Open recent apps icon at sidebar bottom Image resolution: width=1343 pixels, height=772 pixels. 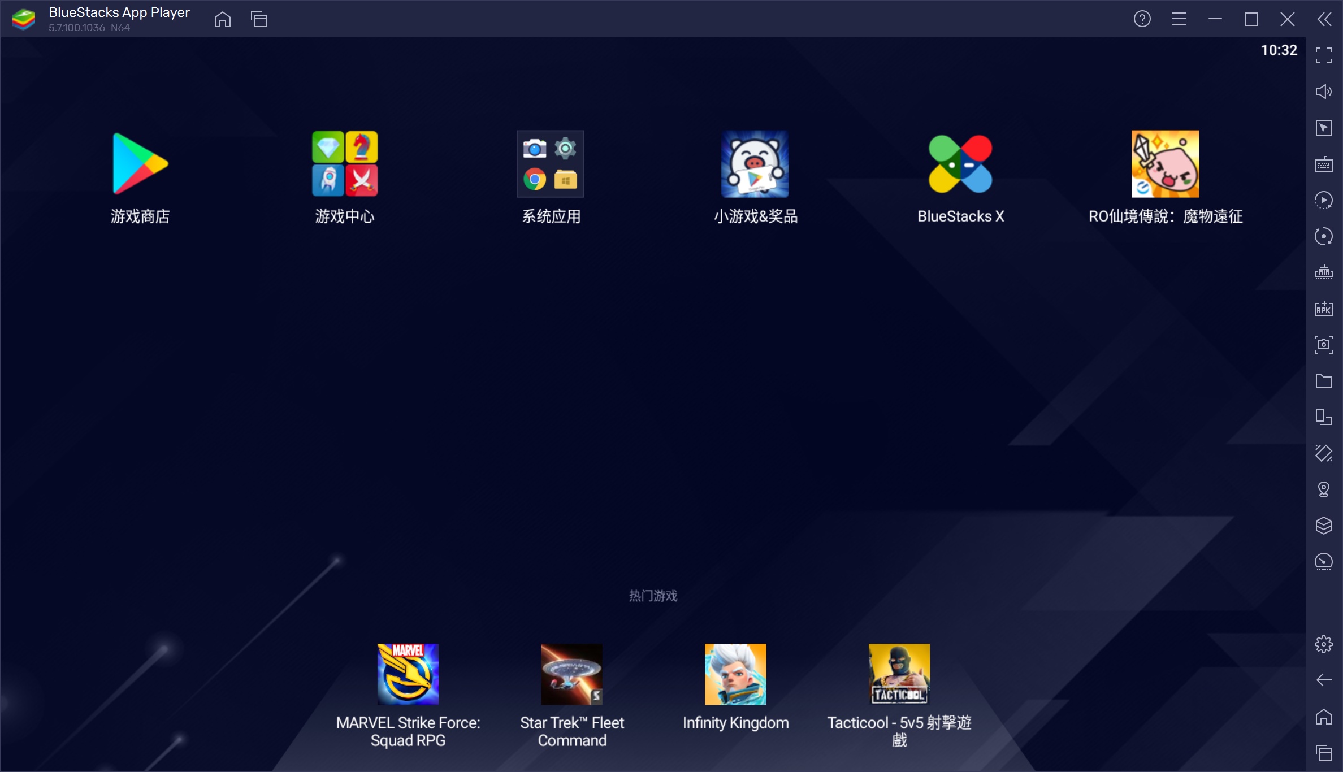point(1324,753)
